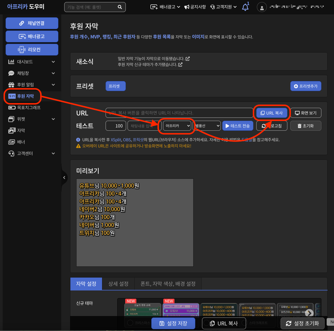Viewport: 334px width, 331px height.
Task: Open the 일반 자막 news external link icon
Action: (188, 58)
